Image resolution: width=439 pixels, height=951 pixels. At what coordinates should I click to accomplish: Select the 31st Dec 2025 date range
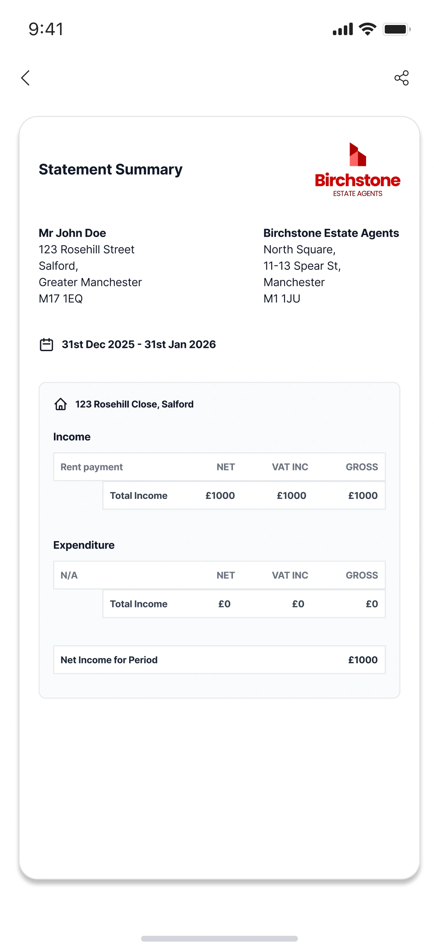click(x=139, y=345)
